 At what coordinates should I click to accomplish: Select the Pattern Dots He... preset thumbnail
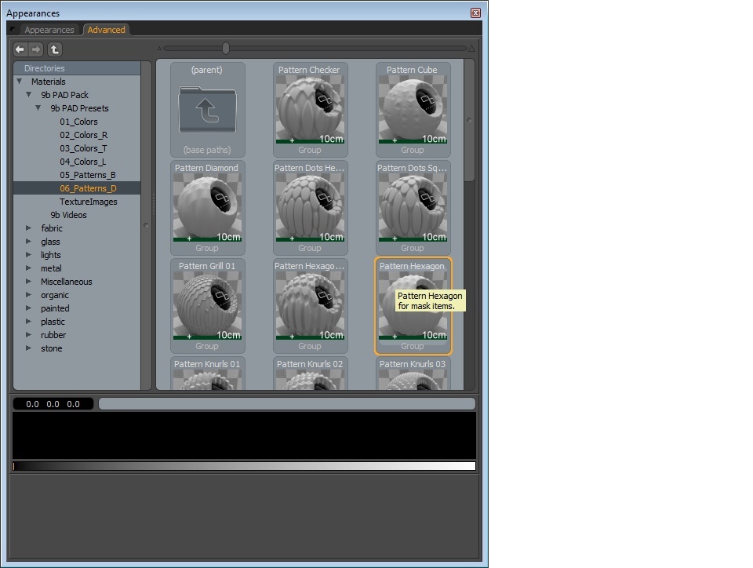[x=311, y=207]
